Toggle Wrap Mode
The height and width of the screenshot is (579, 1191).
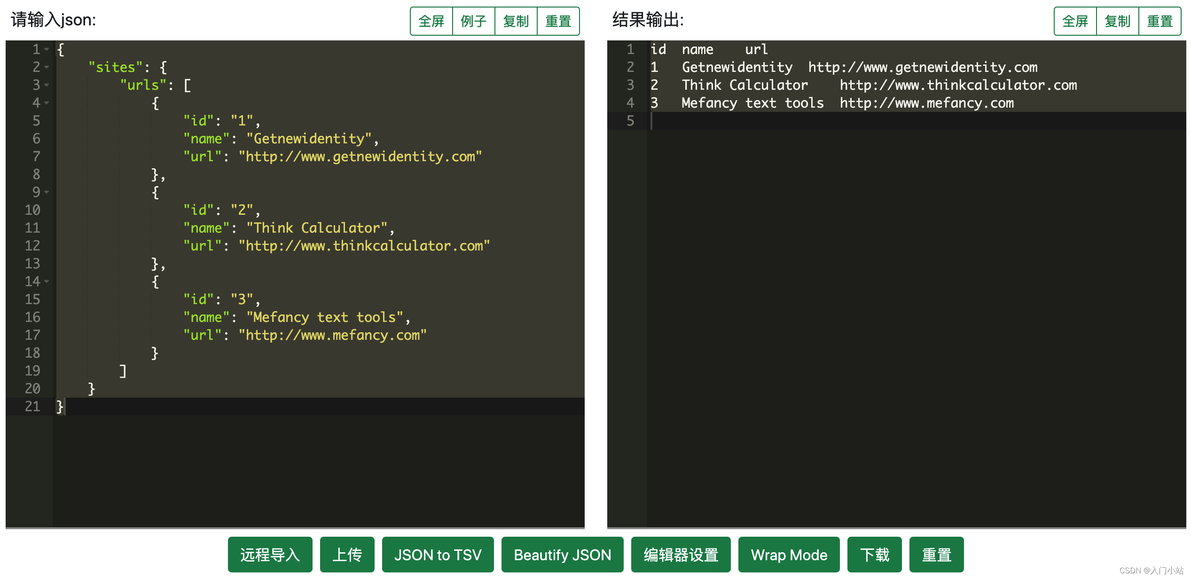789,555
